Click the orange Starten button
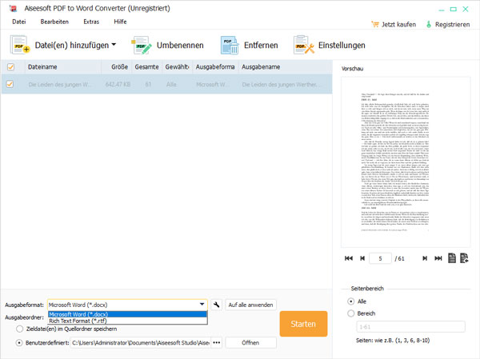480x359 pixels. coord(303,324)
